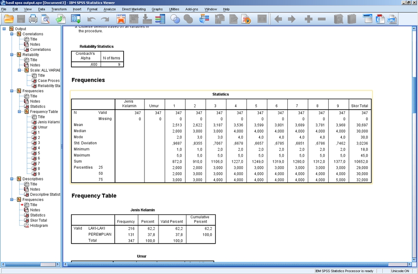Select the Histogram item in the outline
The width and height of the screenshot is (418, 274).
(39, 225)
